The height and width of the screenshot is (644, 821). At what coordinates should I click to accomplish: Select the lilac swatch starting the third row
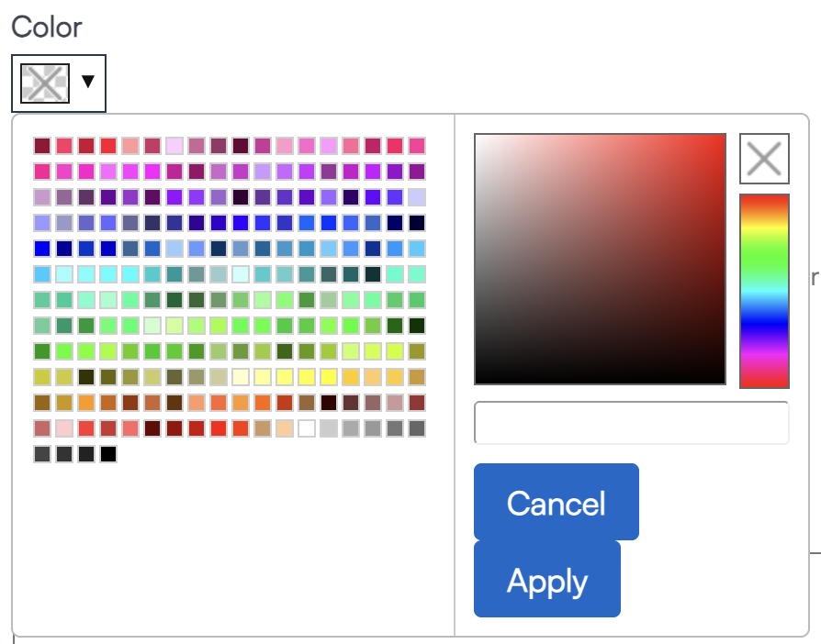(42, 196)
